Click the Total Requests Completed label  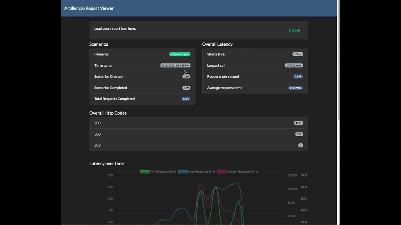pos(115,99)
